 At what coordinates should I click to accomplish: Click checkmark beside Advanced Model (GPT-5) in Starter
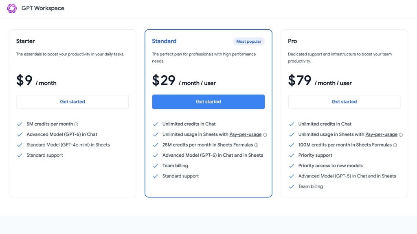tap(20, 135)
